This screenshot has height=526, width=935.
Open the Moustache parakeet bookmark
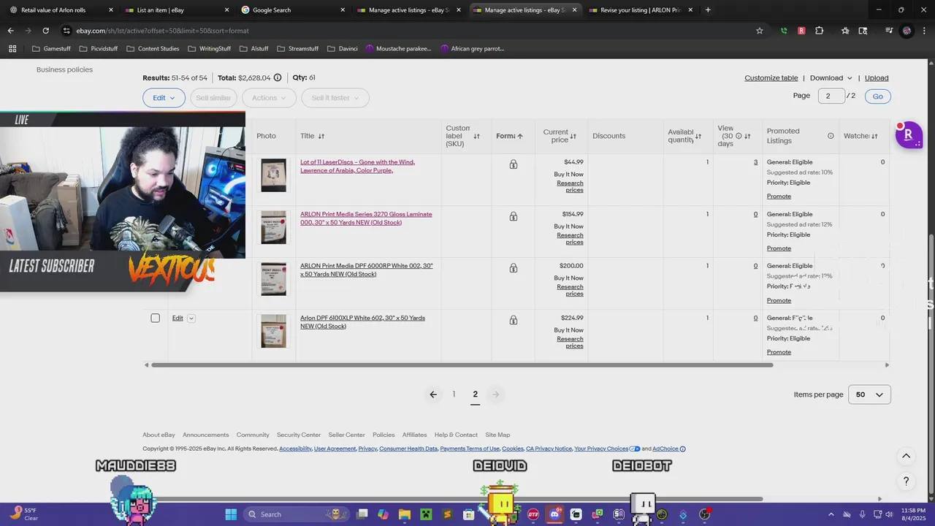[399, 49]
